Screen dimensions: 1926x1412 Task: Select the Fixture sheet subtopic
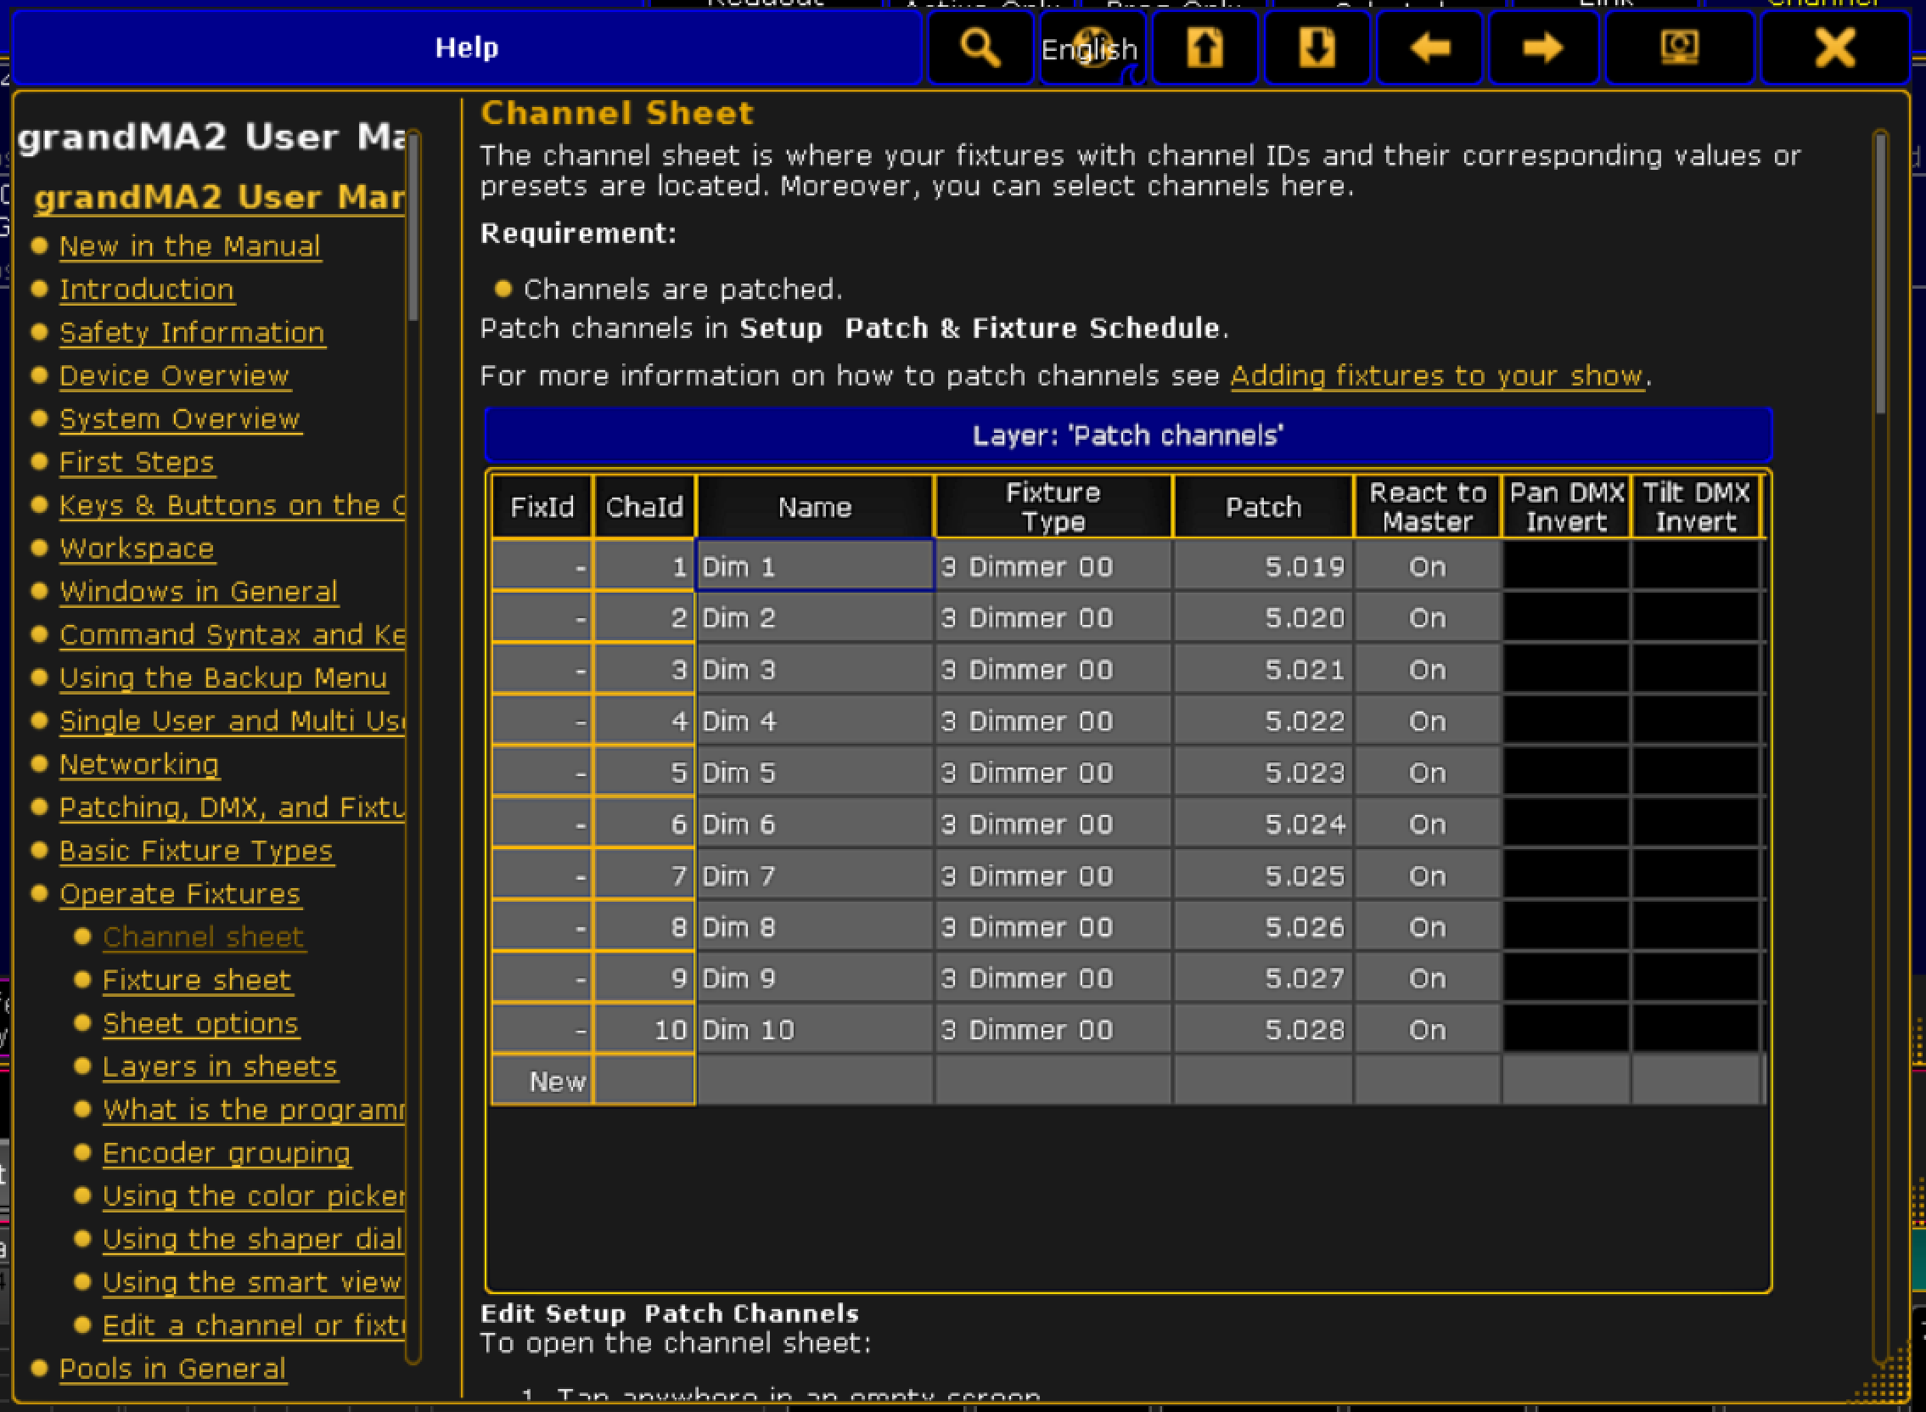(197, 982)
